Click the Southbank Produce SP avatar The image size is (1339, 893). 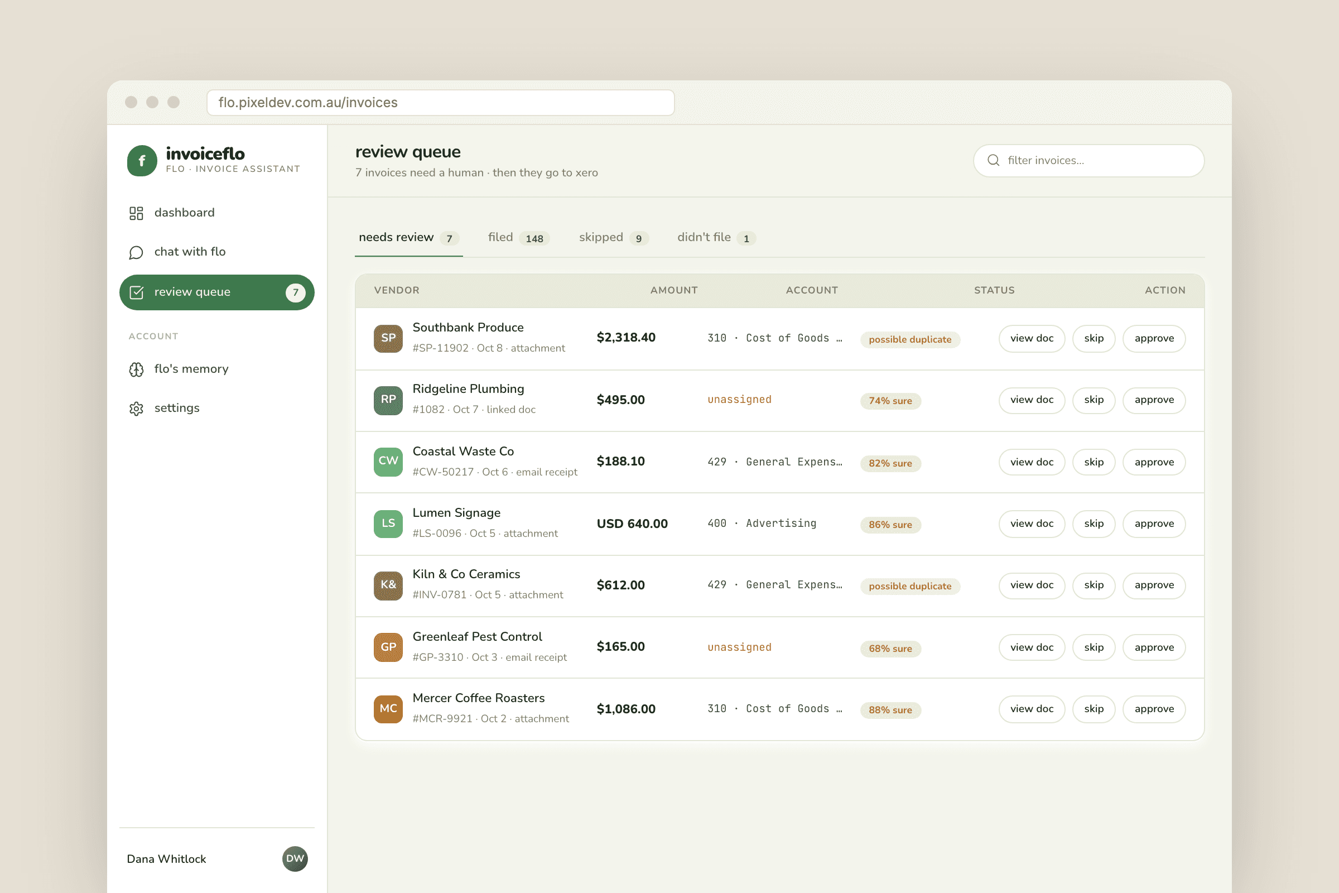(388, 338)
